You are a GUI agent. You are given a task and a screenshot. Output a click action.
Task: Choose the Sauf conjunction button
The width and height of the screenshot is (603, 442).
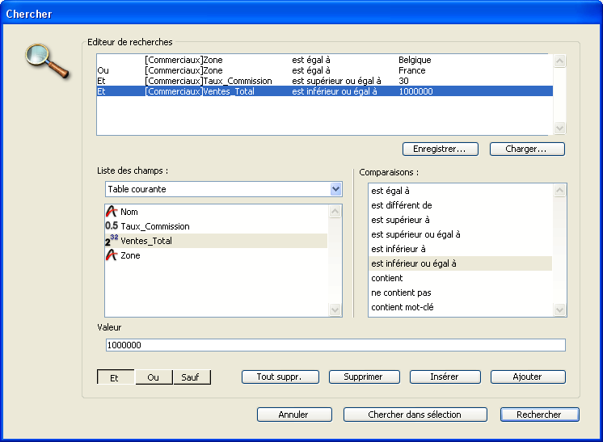(191, 377)
